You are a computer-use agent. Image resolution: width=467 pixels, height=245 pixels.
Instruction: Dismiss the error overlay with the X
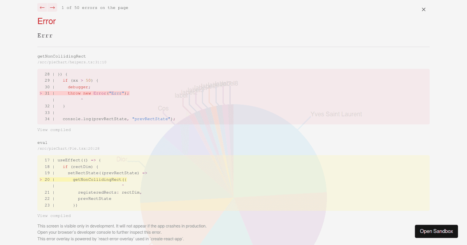coord(423,9)
